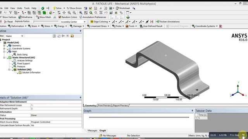Toggle Show Mesh

click(43, 17)
